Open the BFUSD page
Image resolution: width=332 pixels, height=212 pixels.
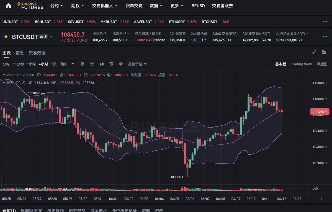coord(198,6)
